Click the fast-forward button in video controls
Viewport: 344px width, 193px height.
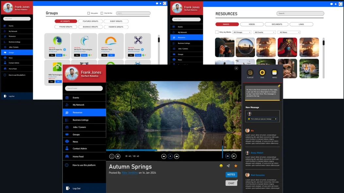[177, 156]
